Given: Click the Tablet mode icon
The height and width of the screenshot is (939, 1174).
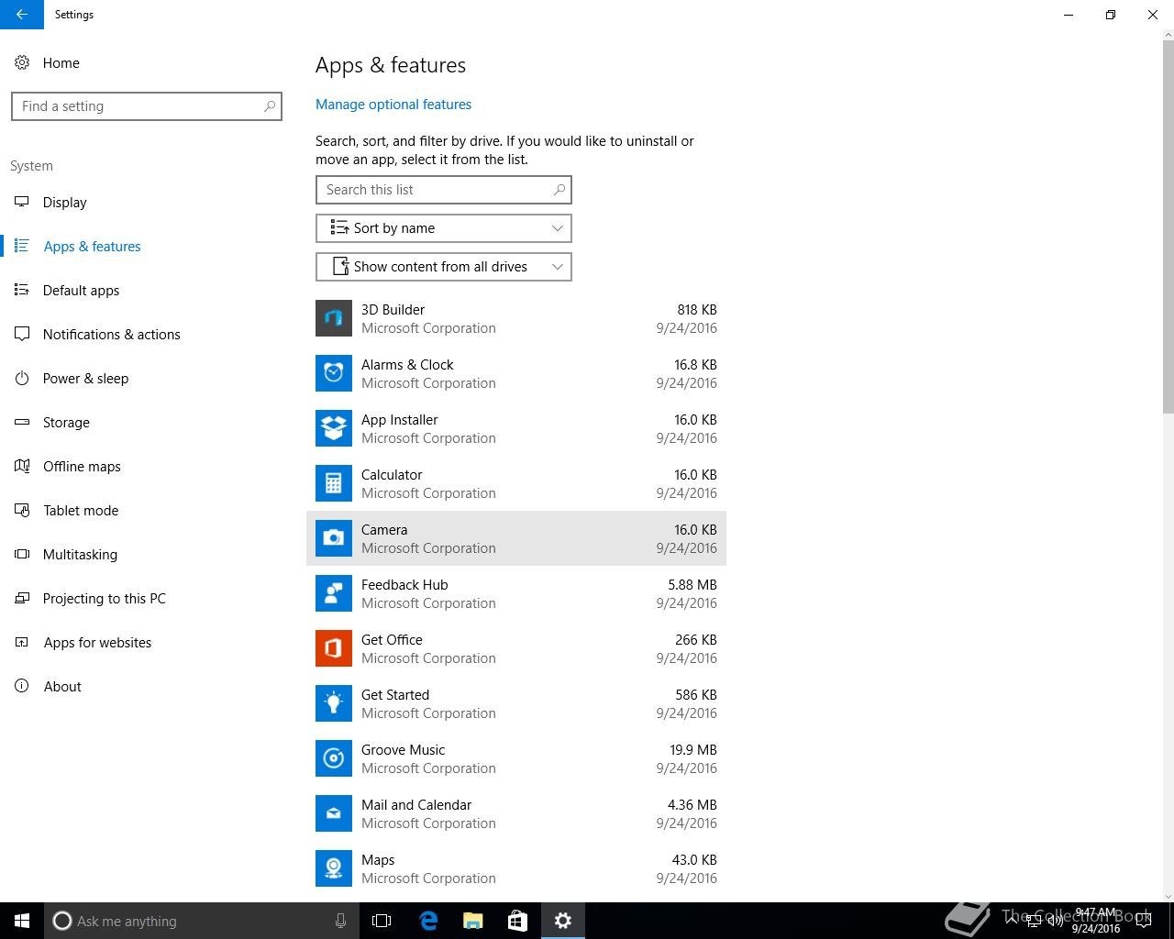Looking at the screenshot, I should point(22,510).
